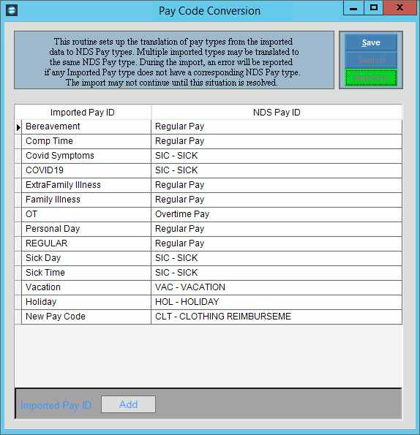Click the NDS Pay ID column header

[277, 113]
